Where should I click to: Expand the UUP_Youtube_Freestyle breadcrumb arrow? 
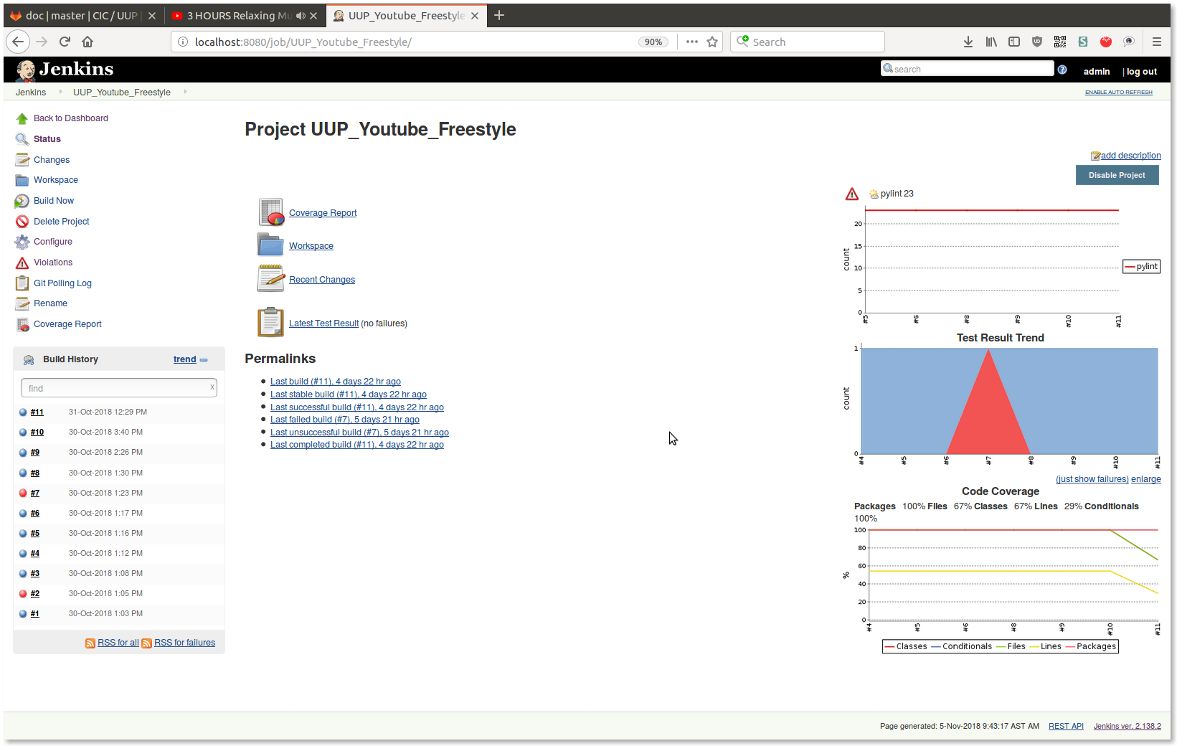click(x=185, y=92)
